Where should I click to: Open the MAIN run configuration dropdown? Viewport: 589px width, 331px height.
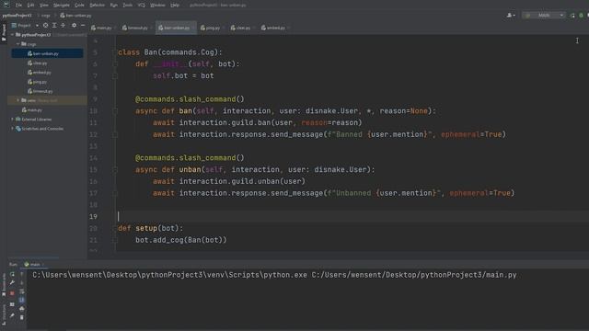pos(544,16)
